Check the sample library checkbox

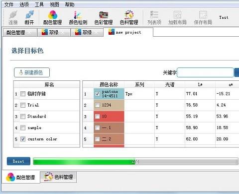point(23,128)
